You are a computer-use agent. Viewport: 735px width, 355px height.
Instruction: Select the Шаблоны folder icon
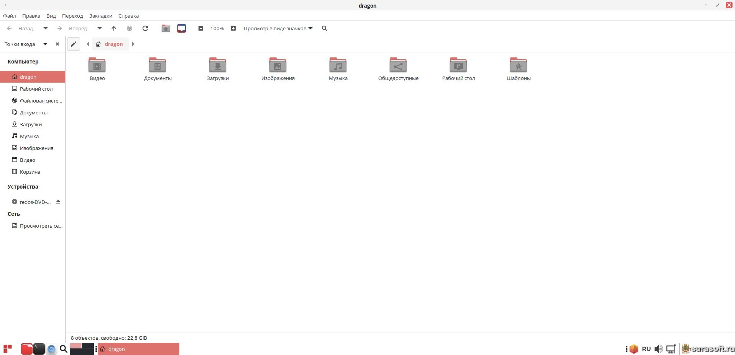tap(518, 65)
